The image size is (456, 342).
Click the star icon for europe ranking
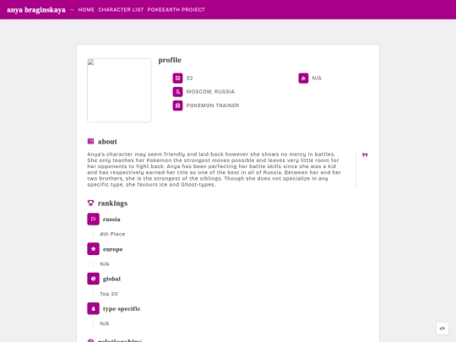(93, 249)
